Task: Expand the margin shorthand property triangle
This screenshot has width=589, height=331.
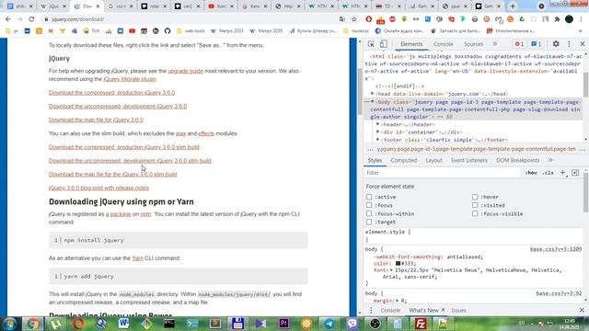Action: point(398,301)
